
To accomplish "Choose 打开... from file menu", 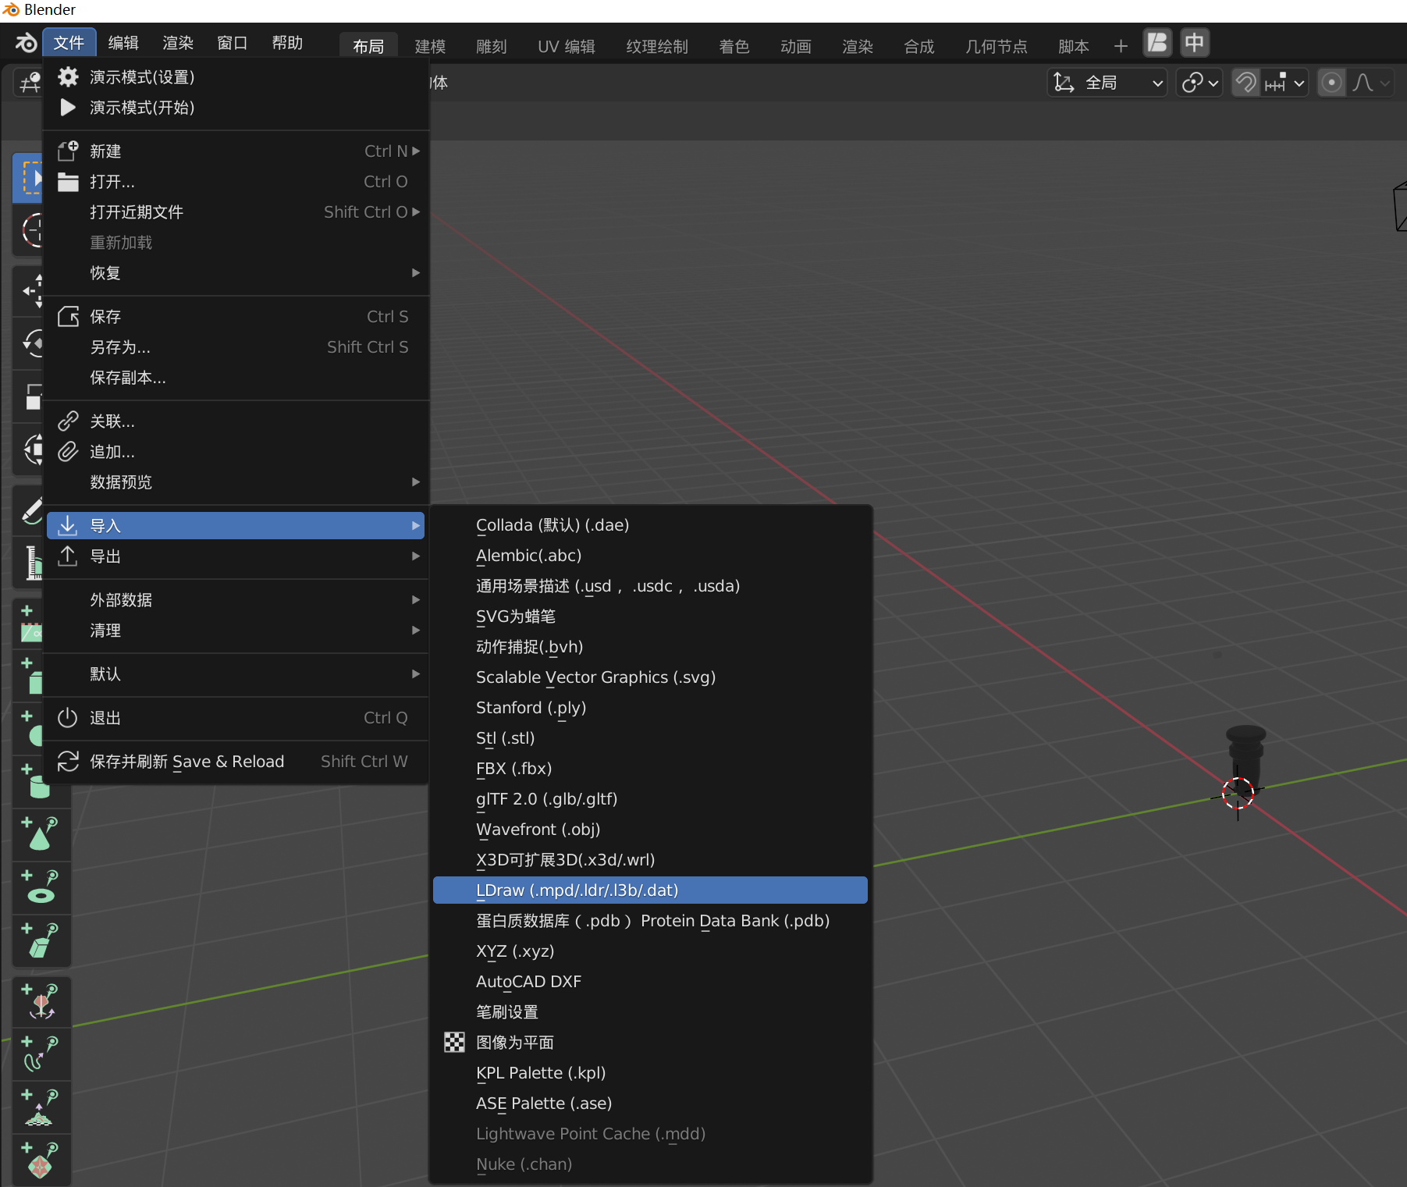I will click(236, 181).
